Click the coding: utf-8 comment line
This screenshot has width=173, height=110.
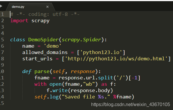pos(45,14)
